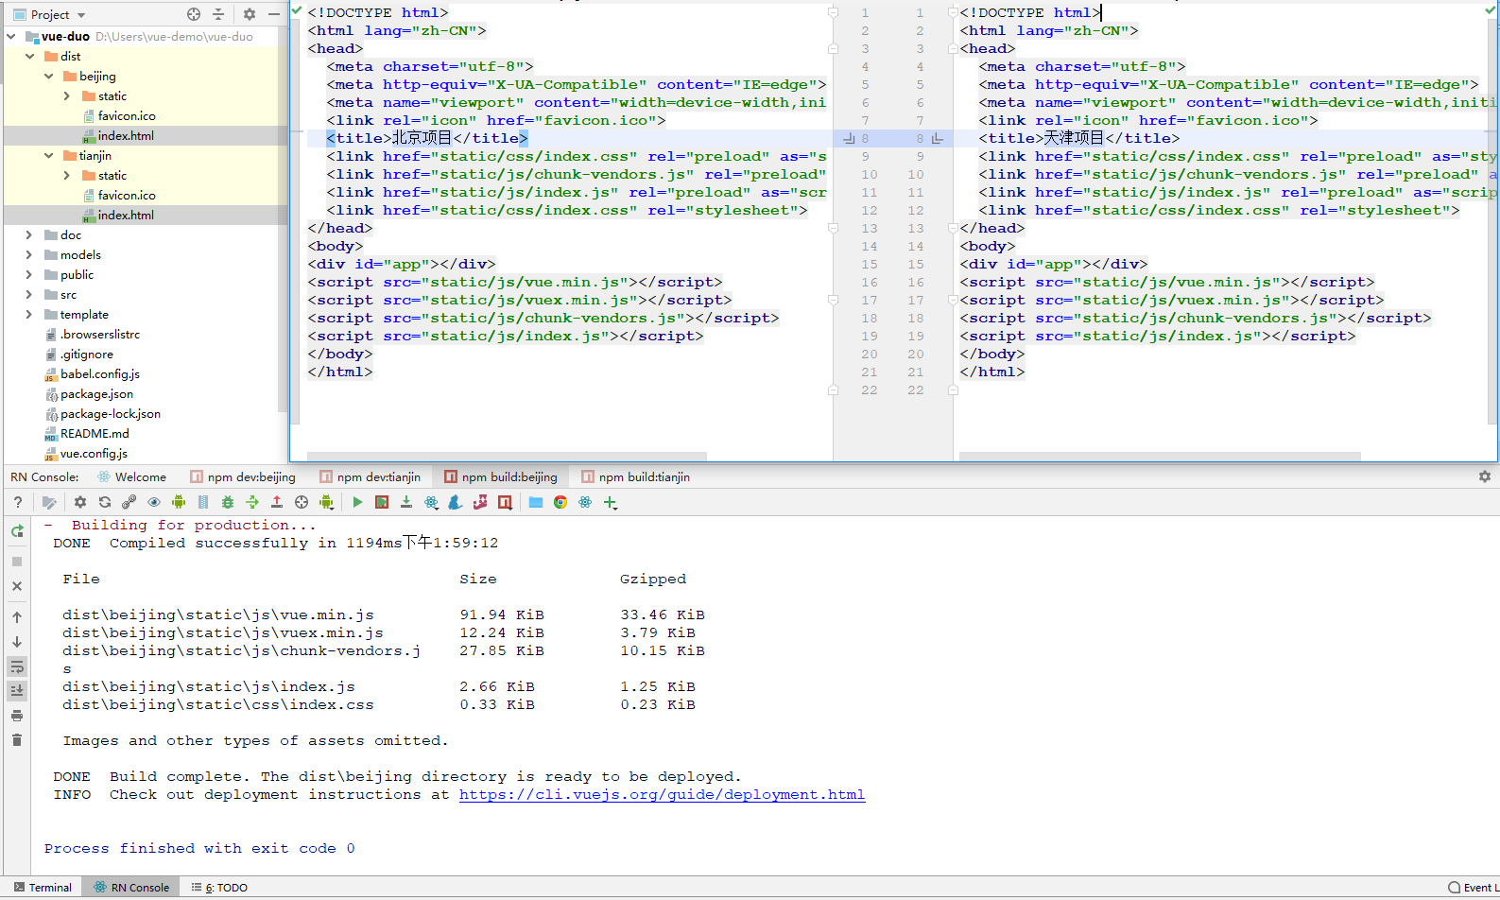
Task: Open the cli.vuejs.org deployment link
Action: click(x=662, y=795)
